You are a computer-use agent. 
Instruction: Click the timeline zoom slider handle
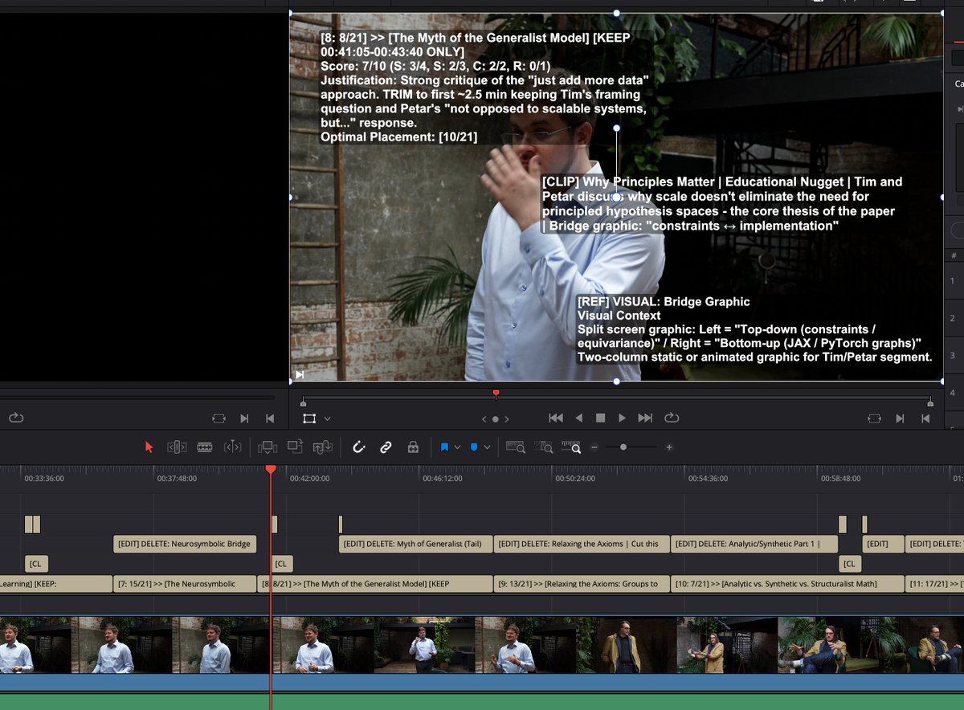(x=623, y=447)
